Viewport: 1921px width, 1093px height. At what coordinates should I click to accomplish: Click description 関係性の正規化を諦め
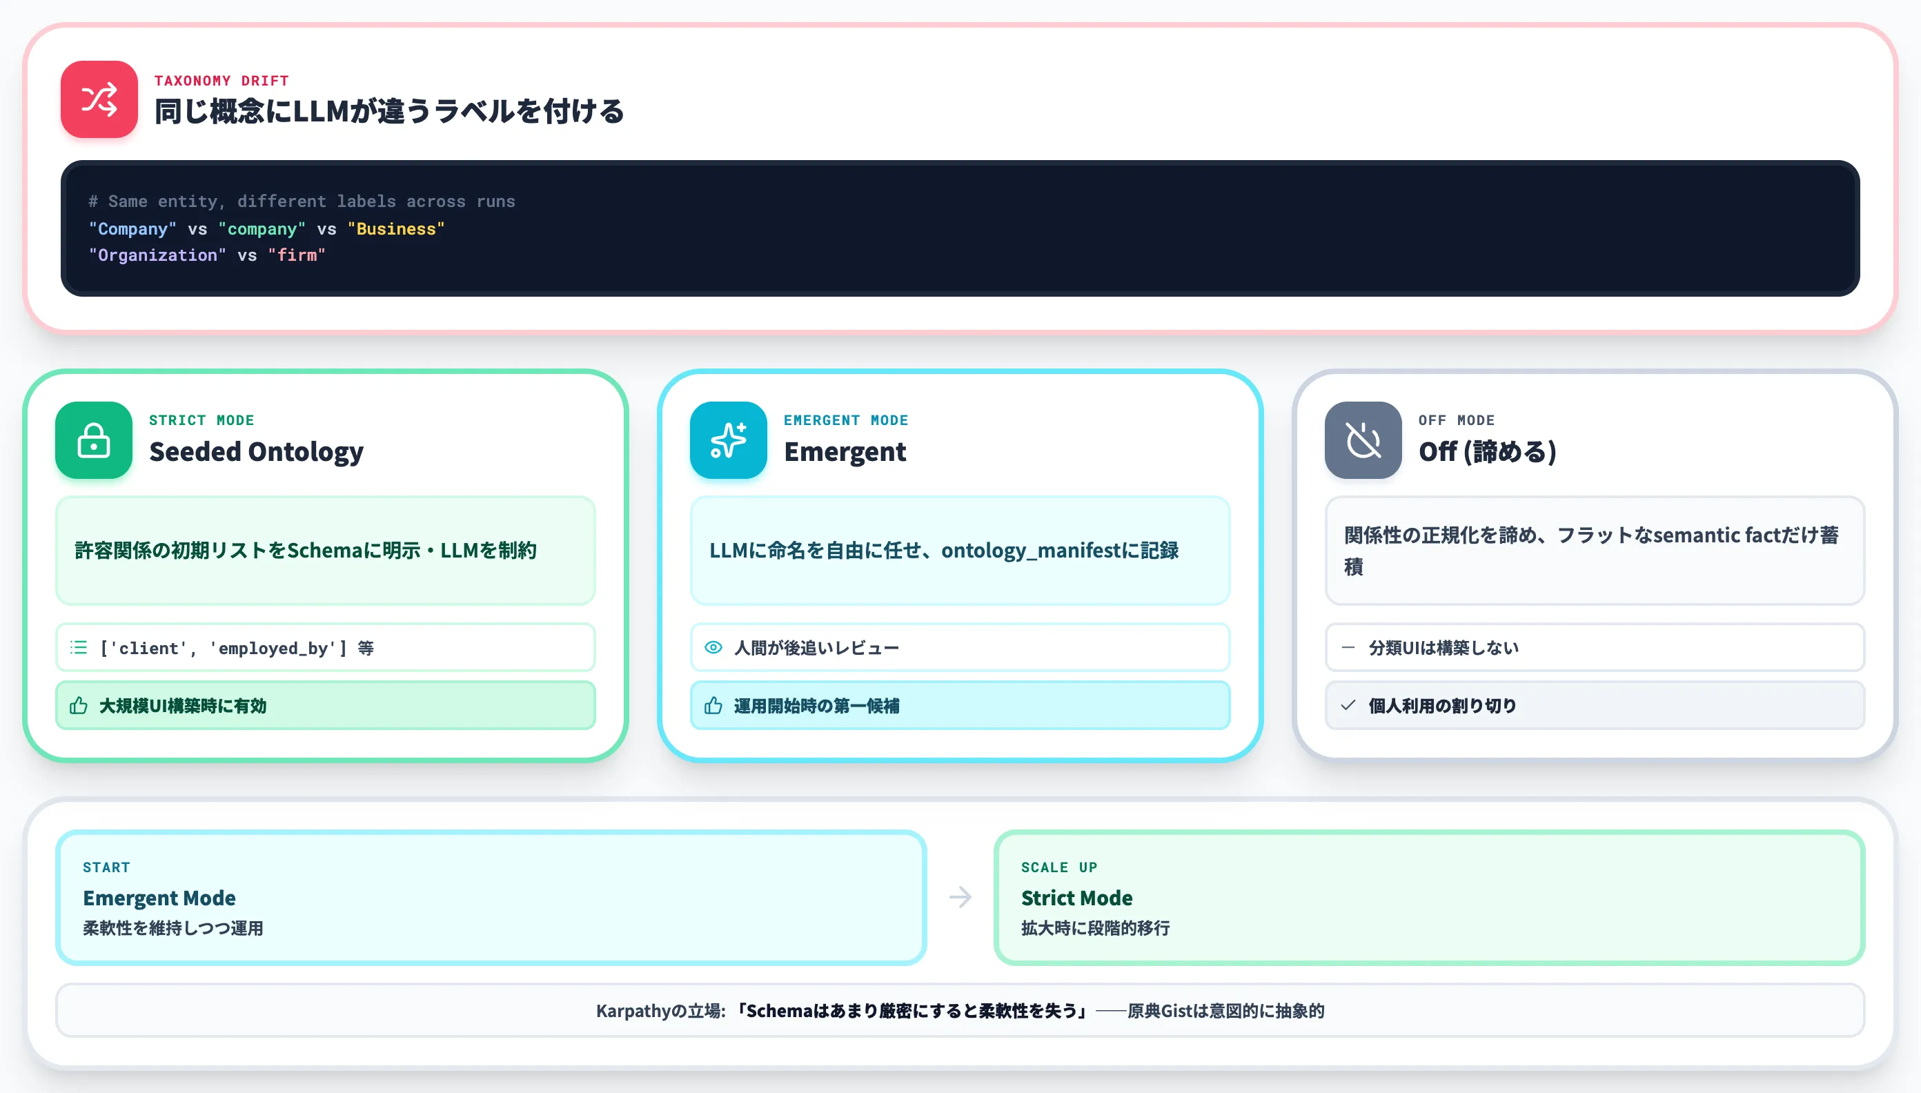(x=1590, y=550)
